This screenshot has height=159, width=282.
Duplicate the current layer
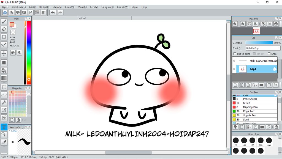[269, 85]
